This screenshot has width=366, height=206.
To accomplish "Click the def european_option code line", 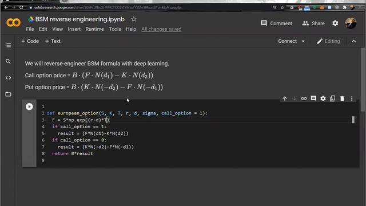I will 127,113.
